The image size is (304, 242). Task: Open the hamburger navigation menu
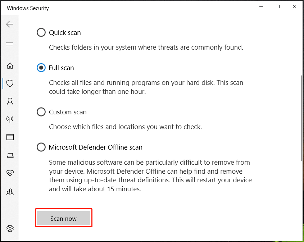click(10, 44)
